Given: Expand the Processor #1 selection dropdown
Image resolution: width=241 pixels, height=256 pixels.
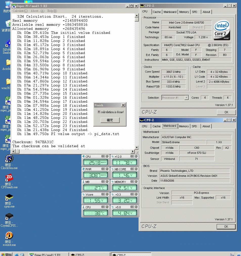Looking at the screenshot, I should tap(186, 98).
